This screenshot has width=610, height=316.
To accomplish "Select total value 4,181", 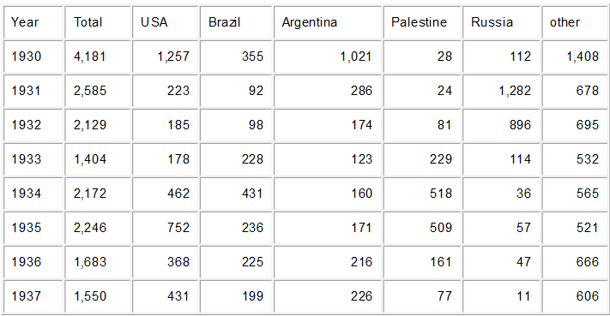I will 97,57.
